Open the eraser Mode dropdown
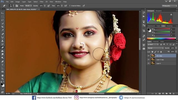The width and height of the screenshot is (178, 100). tap(28, 6)
